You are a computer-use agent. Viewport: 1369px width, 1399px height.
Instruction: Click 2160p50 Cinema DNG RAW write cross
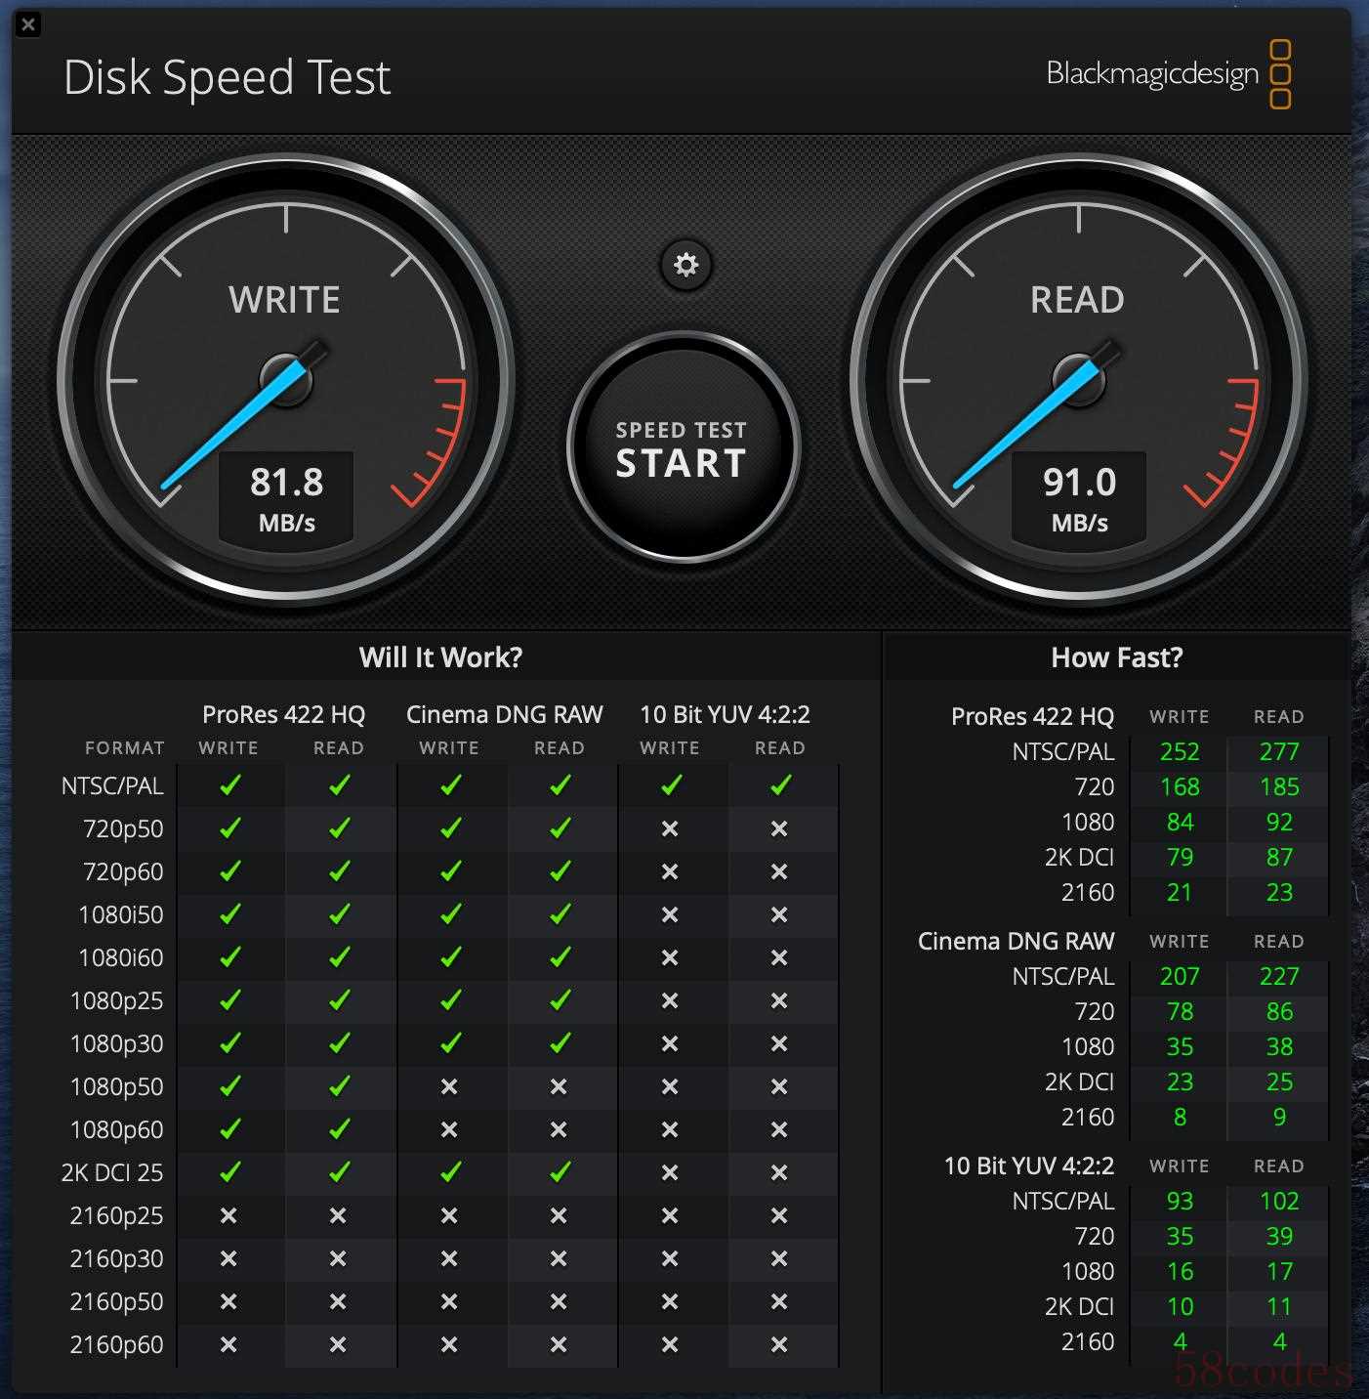[x=449, y=1301]
